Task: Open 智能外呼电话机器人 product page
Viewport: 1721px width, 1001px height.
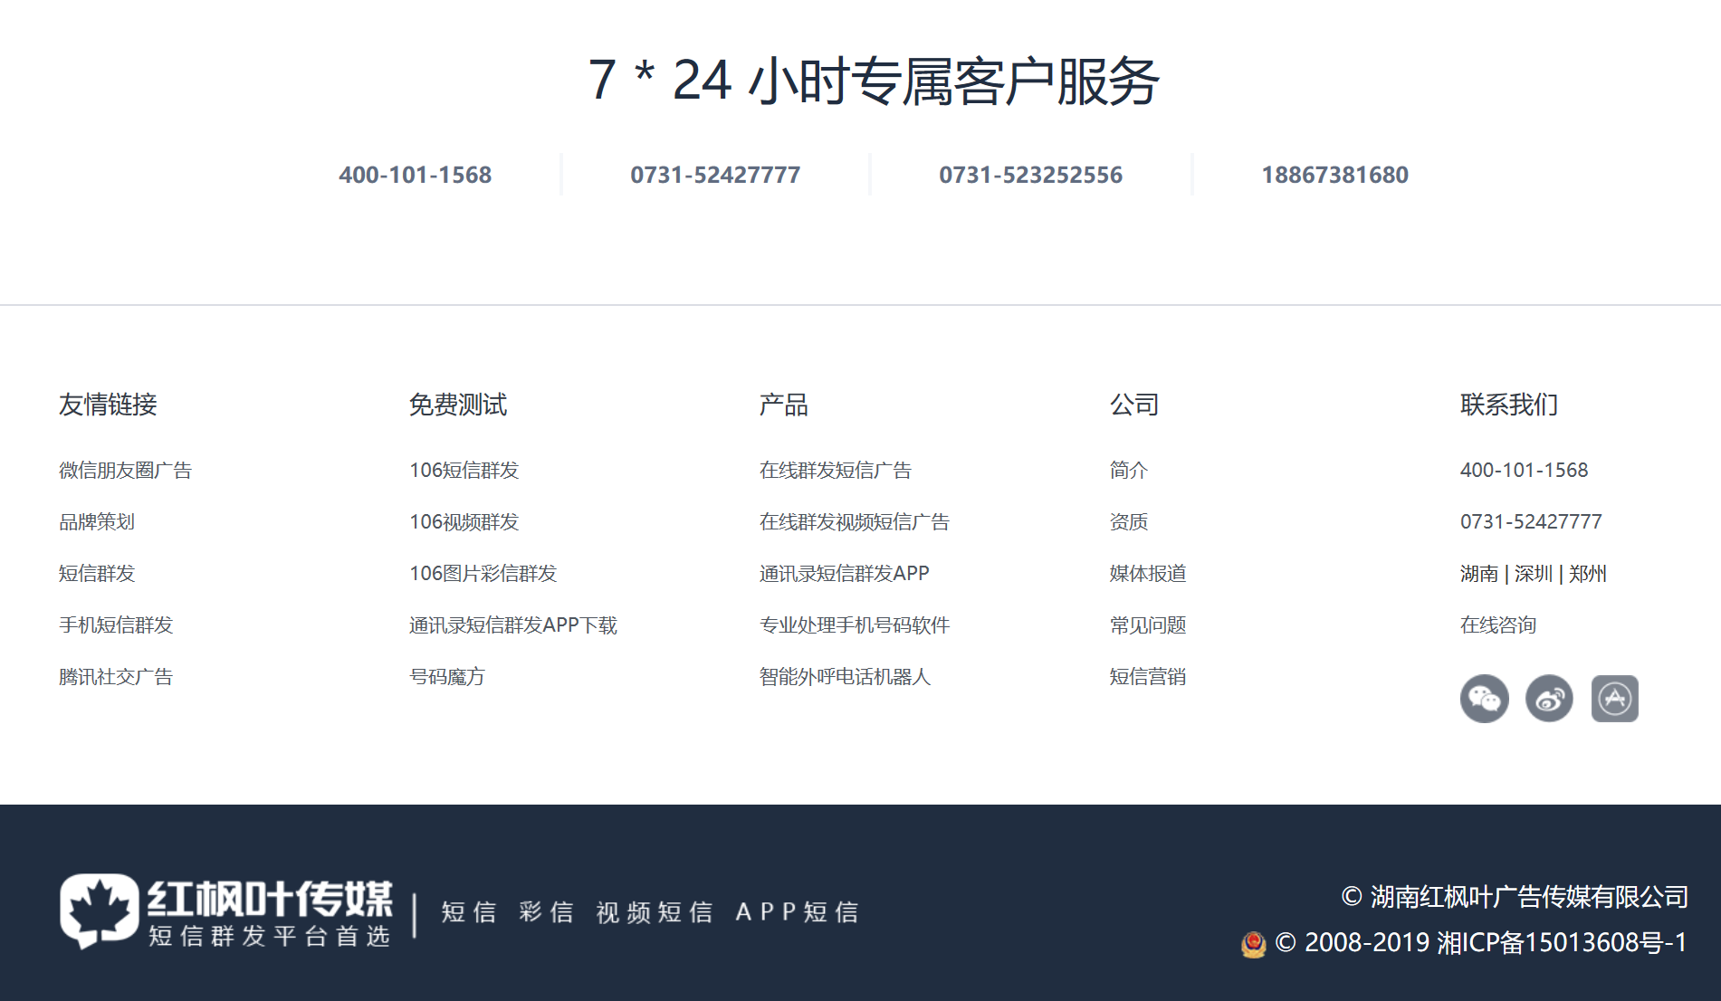Action: tap(845, 677)
